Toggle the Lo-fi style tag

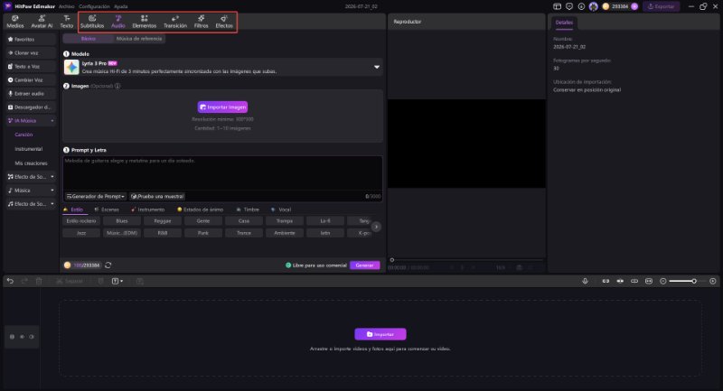point(325,221)
